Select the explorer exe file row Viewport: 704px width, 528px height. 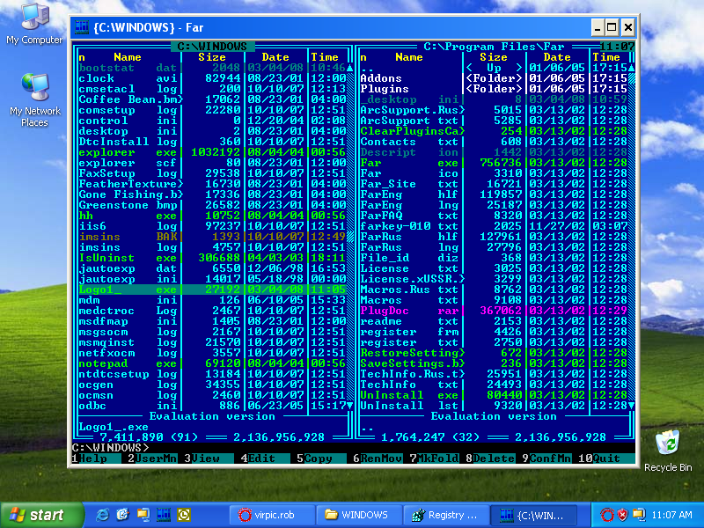click(x=213, y=152)
